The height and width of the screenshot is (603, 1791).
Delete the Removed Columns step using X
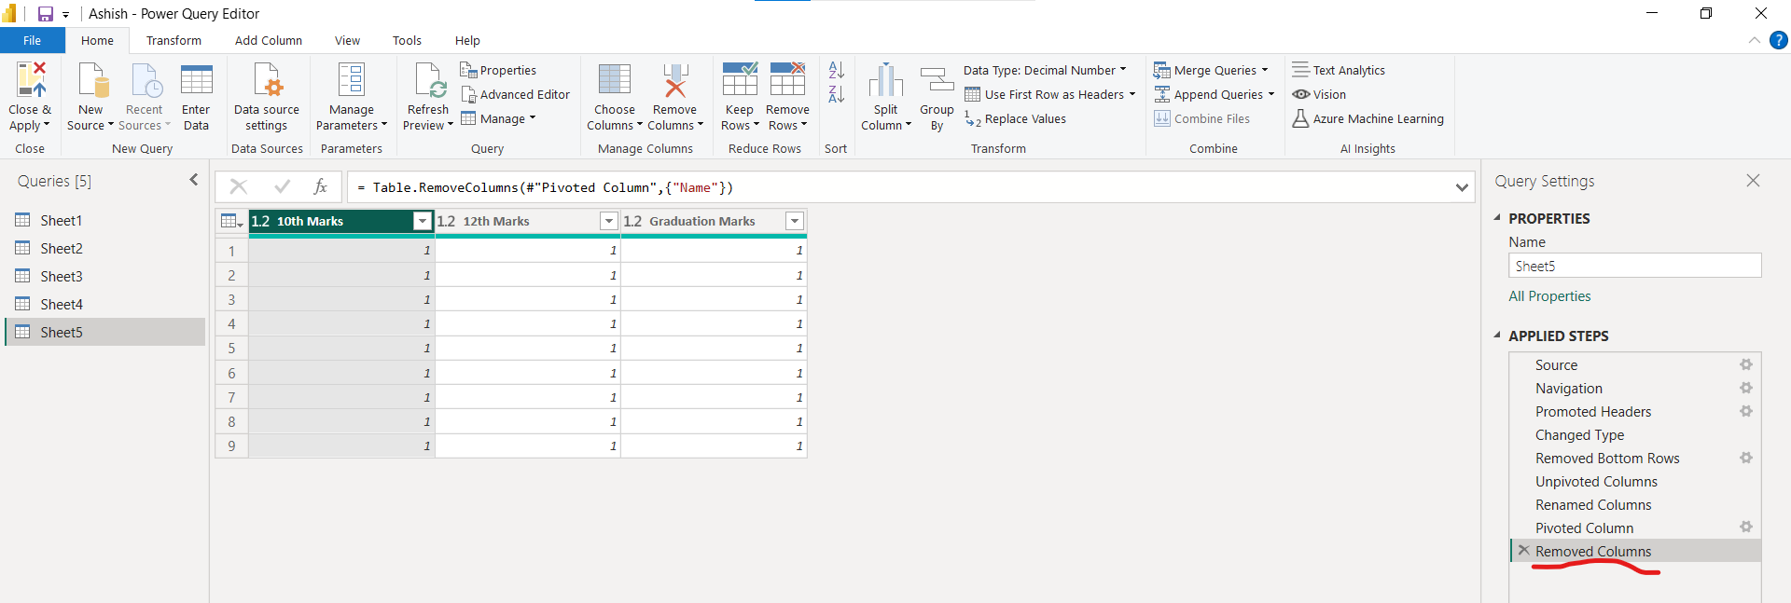1523,551
